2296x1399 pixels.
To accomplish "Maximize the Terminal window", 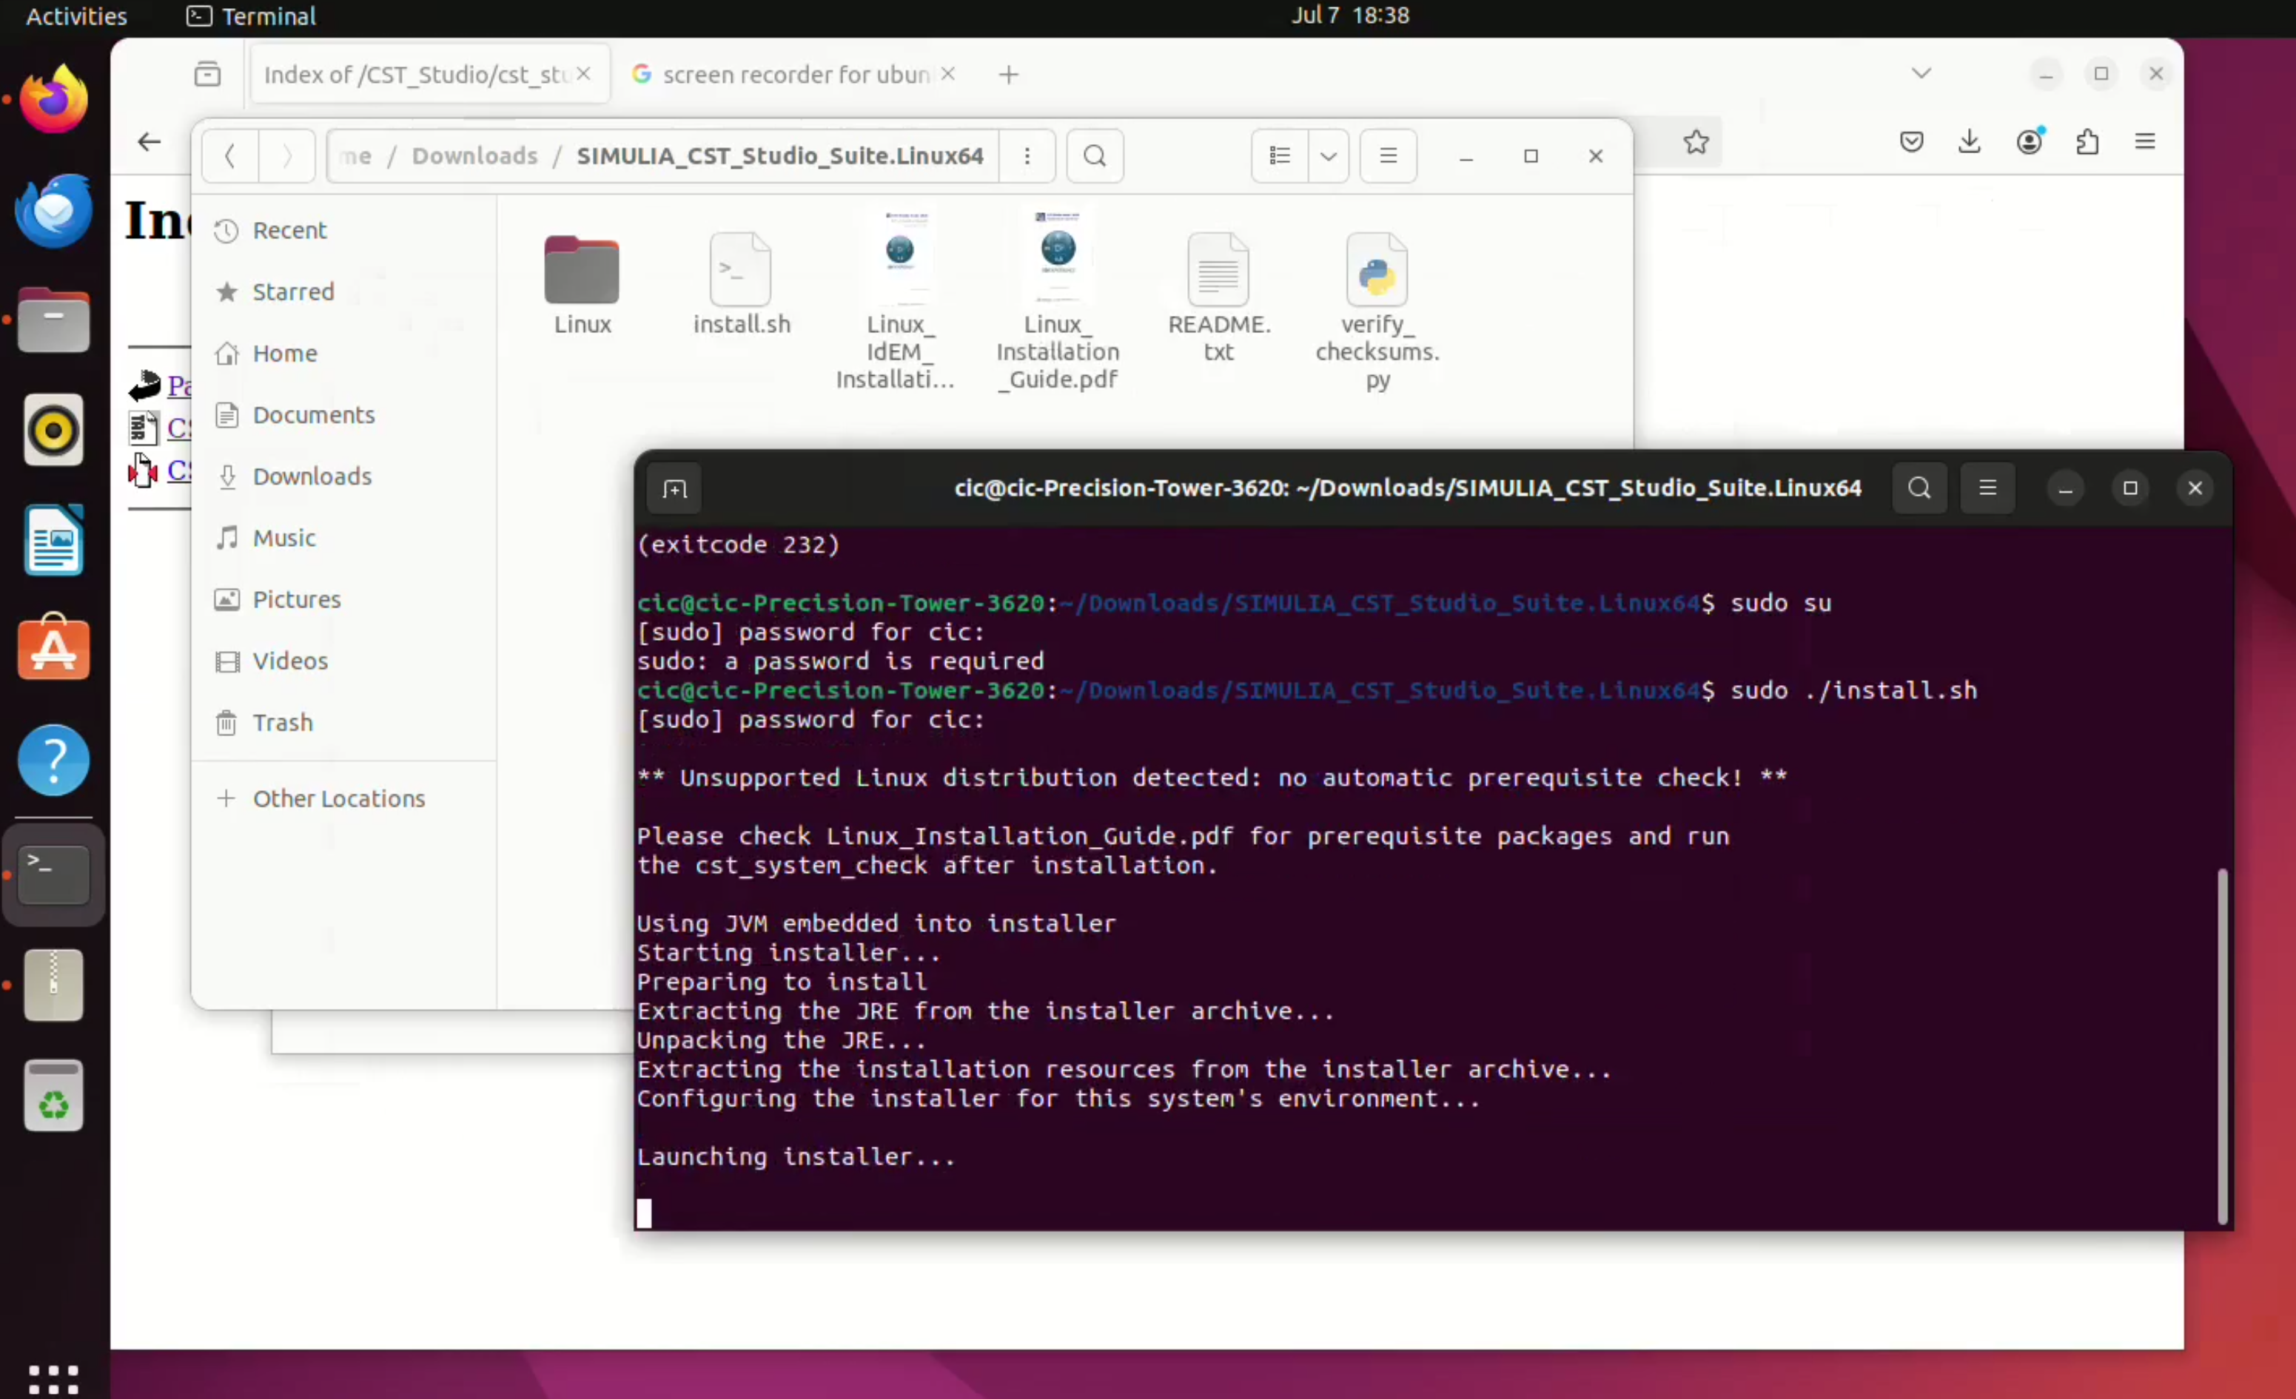I will click(2130, 488).
